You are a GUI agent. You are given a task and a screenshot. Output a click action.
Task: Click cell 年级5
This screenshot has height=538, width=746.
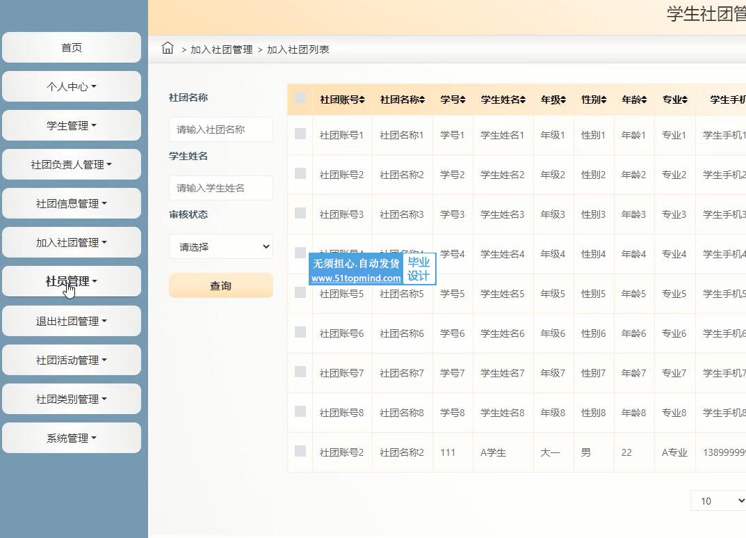(553, 294)
